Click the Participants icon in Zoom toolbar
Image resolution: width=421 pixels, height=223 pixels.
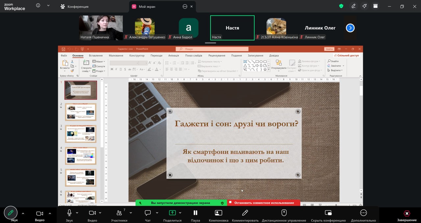(119, 213)
